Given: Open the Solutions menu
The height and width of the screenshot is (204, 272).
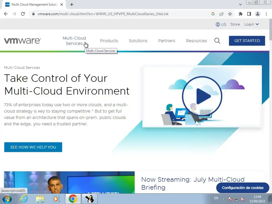Looking at the screenshot, I should (138, 41).
